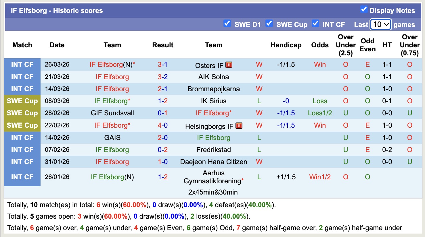The height and width of the screenshot is (237, 425).
Task: Click Aarhus Gymnastikforening in the bottom row
Action: point(213,177)
